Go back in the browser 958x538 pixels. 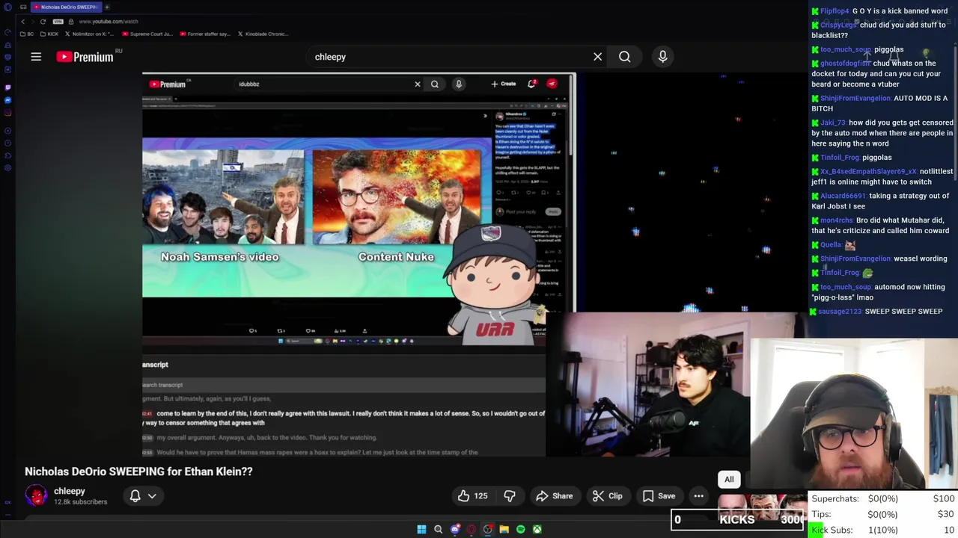point(23,21)
